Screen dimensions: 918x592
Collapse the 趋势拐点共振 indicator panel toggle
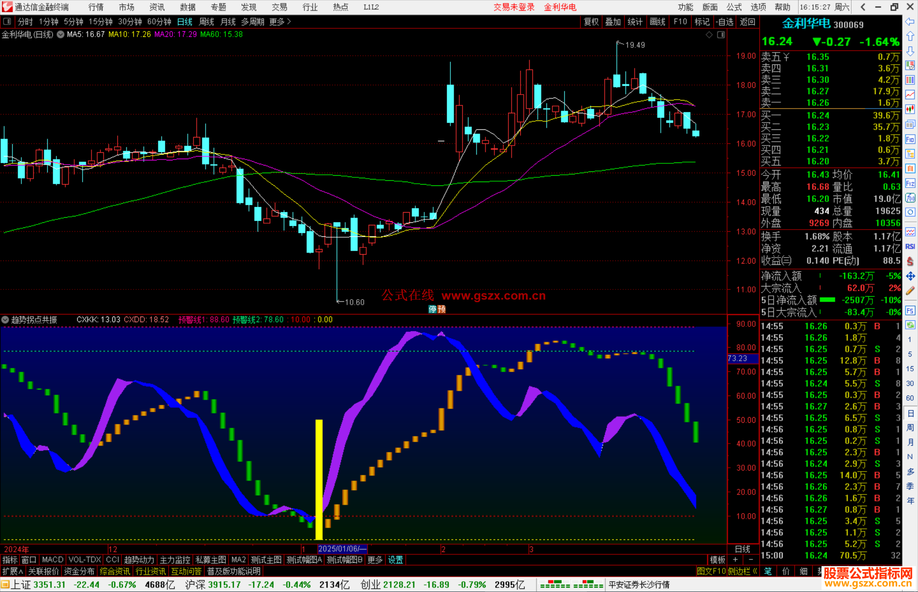click(5, 320)
